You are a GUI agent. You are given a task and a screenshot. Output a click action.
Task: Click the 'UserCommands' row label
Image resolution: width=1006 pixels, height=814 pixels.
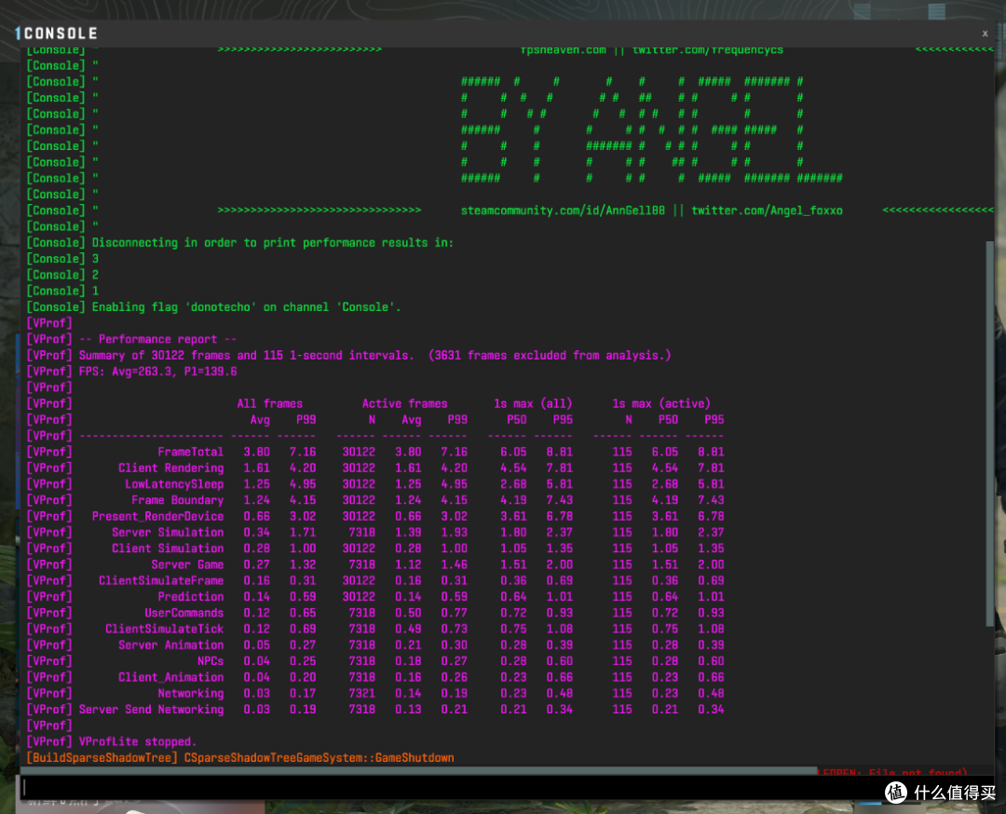[x=184, y=613]
